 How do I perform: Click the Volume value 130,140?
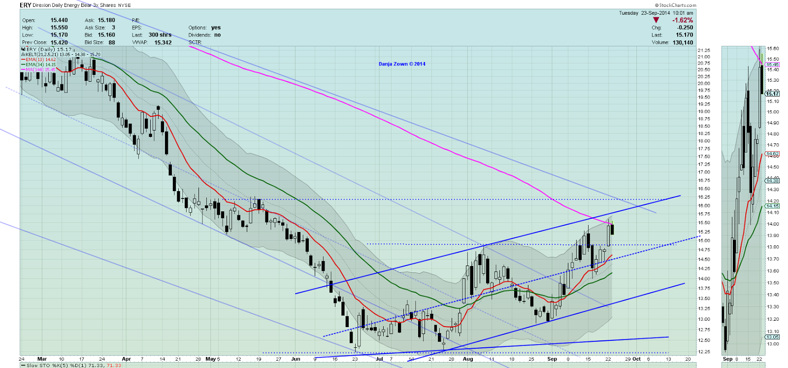pos(682,42)
